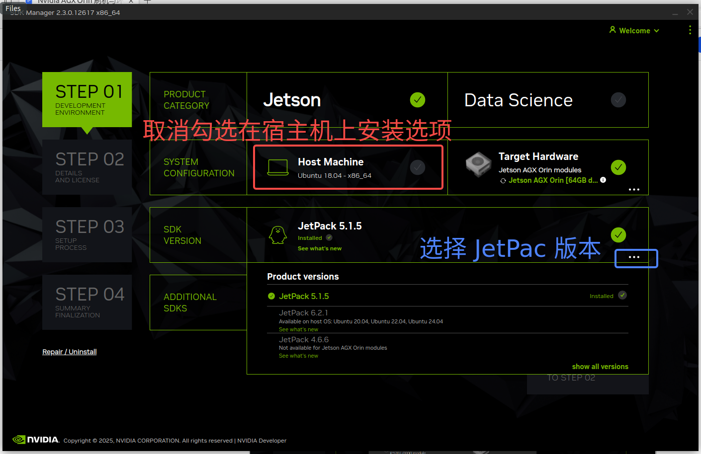This screenshot has width=701, height=454.
Task: Click the green dot beside JetPack 5.1.5 version
Action: (x=271, y=296)
